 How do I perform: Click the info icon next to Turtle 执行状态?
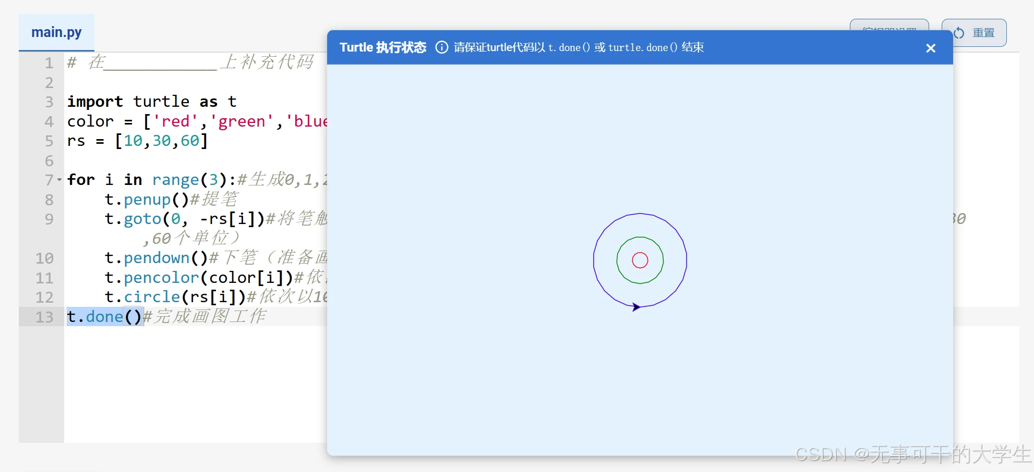(x=441, y=47)
